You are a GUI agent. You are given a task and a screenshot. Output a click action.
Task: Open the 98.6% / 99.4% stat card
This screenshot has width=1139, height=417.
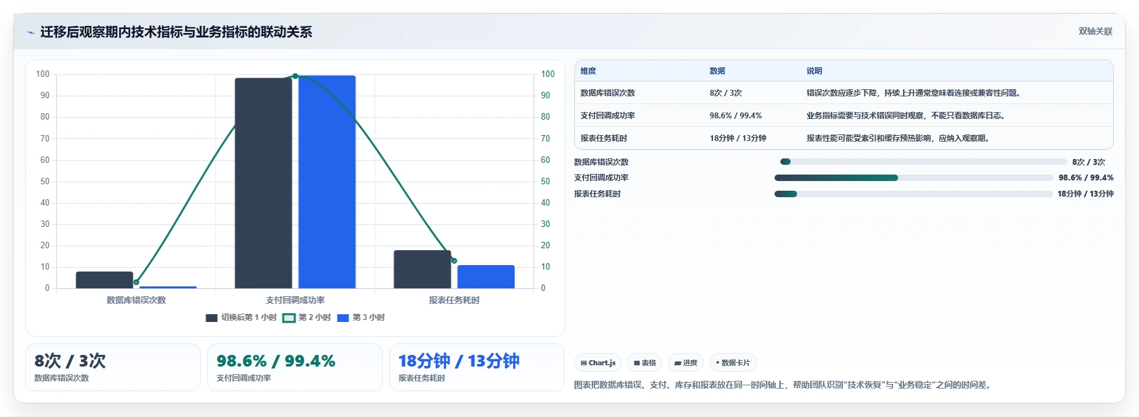[x=295, y=367]
